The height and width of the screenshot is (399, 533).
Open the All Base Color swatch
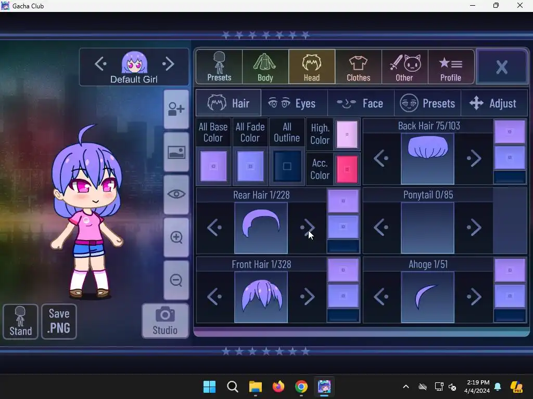point(213,166)
